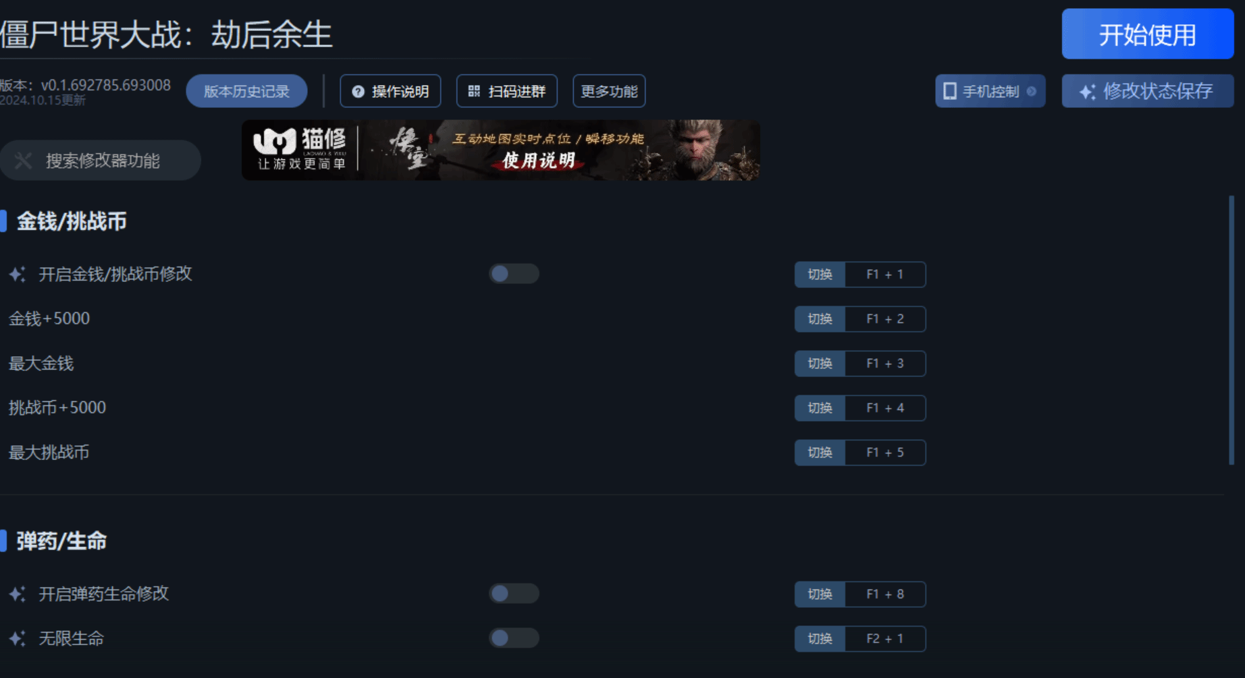The width and height of the screenshot is (1245, 678).
Task: Enable the 开启金钱/挑战币修改 toggle
Action: click(x=514, y=273)
